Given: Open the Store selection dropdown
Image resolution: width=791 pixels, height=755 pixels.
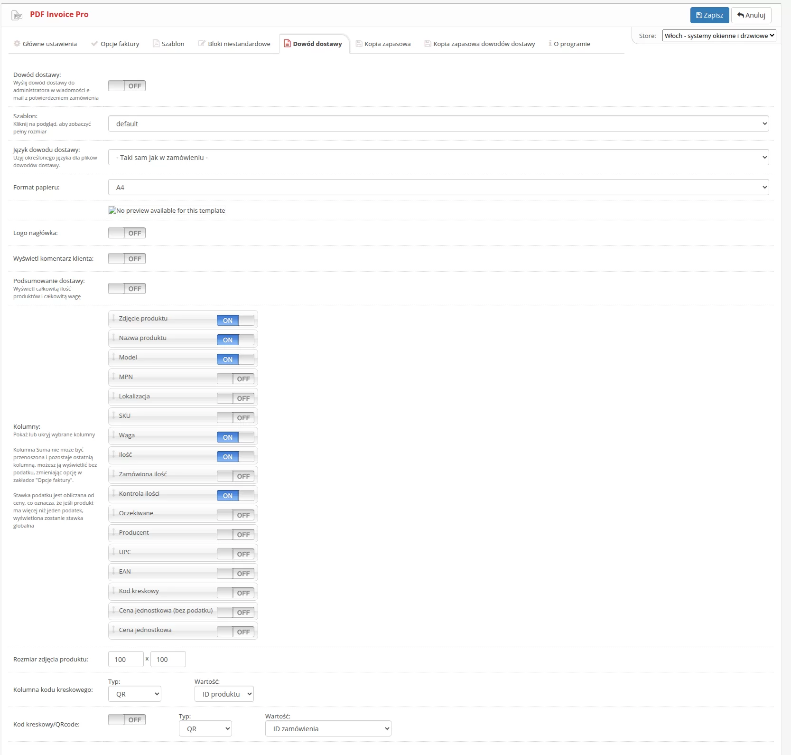Looking at the screenshot, I should tap(719, 36).
